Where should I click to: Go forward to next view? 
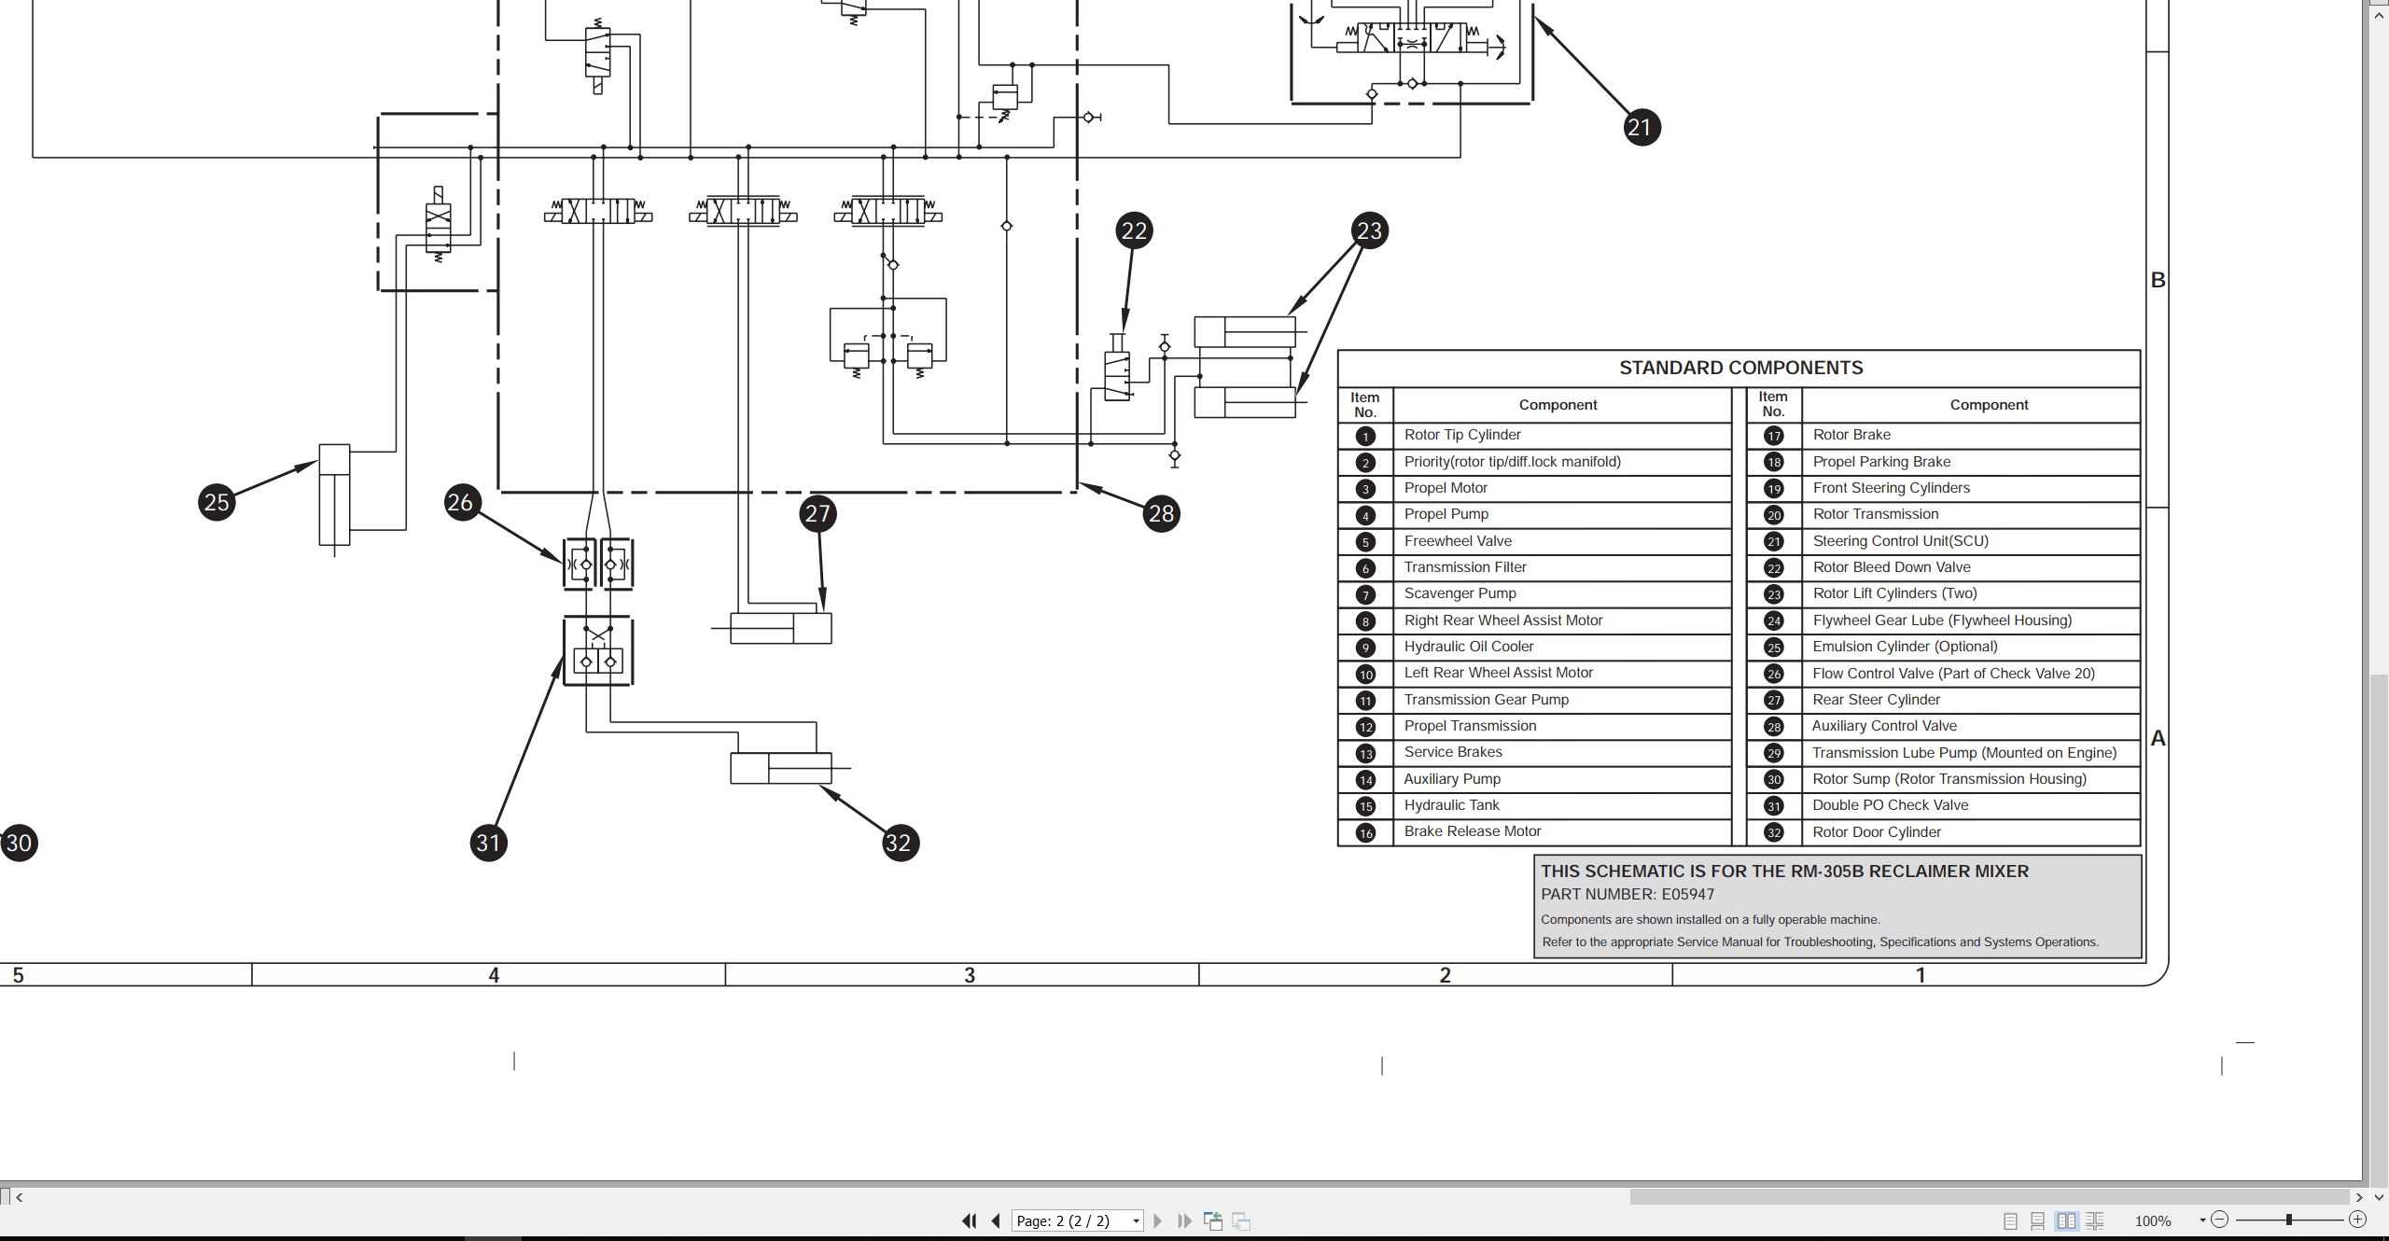click(1241, 1220)
